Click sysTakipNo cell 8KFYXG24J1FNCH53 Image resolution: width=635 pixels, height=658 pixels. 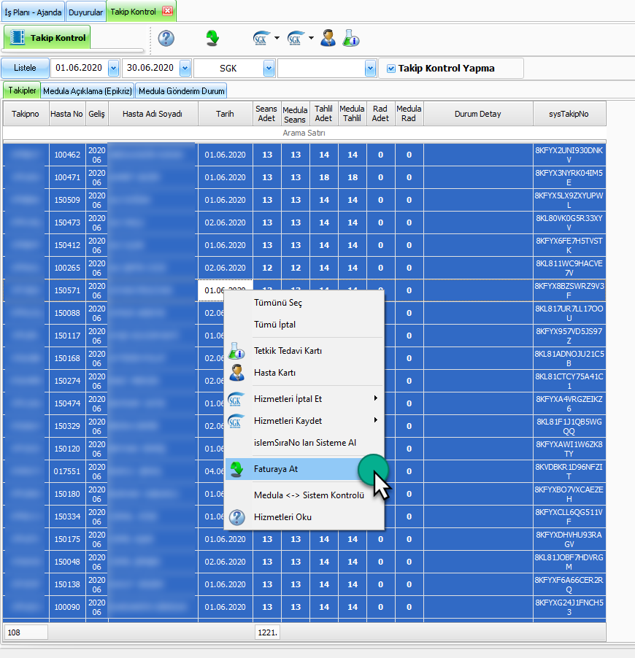pos(569,607)
